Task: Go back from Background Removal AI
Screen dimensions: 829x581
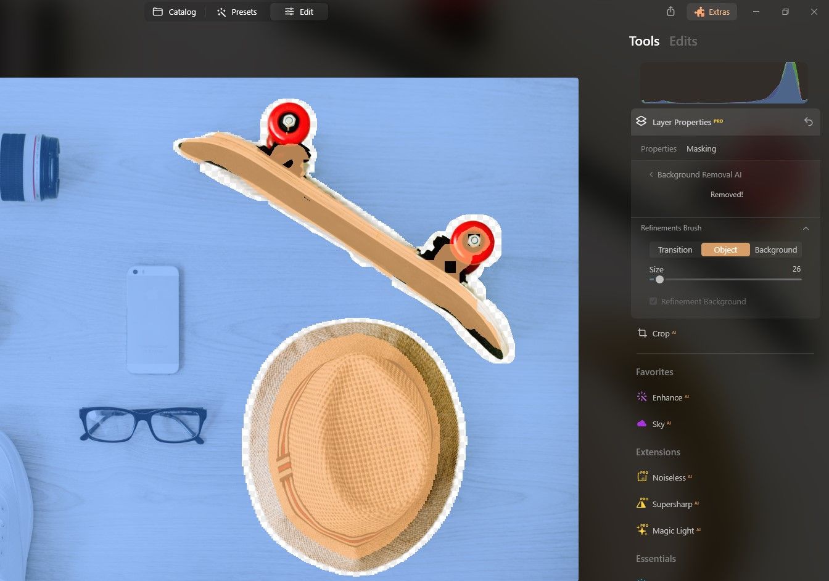Action: click(651, 175)
